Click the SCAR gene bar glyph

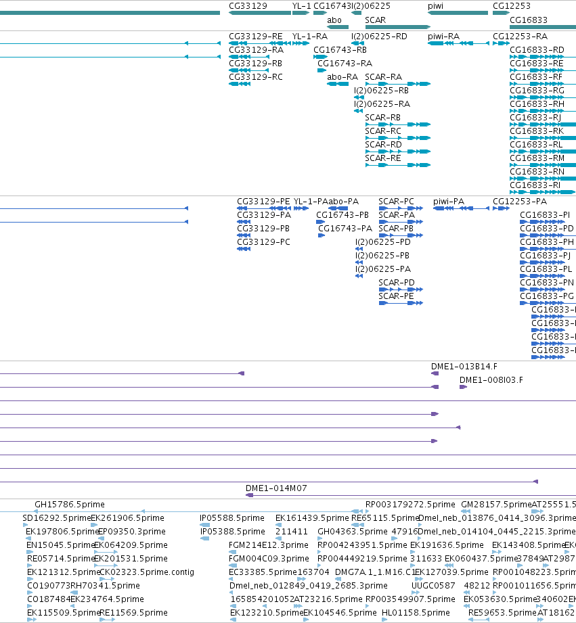(x=397, y=27)
